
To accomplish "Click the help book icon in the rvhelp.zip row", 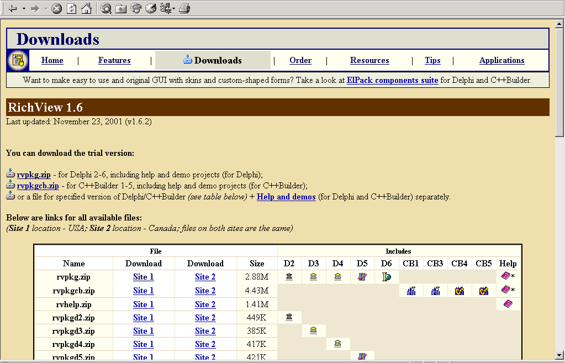I will (x=507, y=304).
